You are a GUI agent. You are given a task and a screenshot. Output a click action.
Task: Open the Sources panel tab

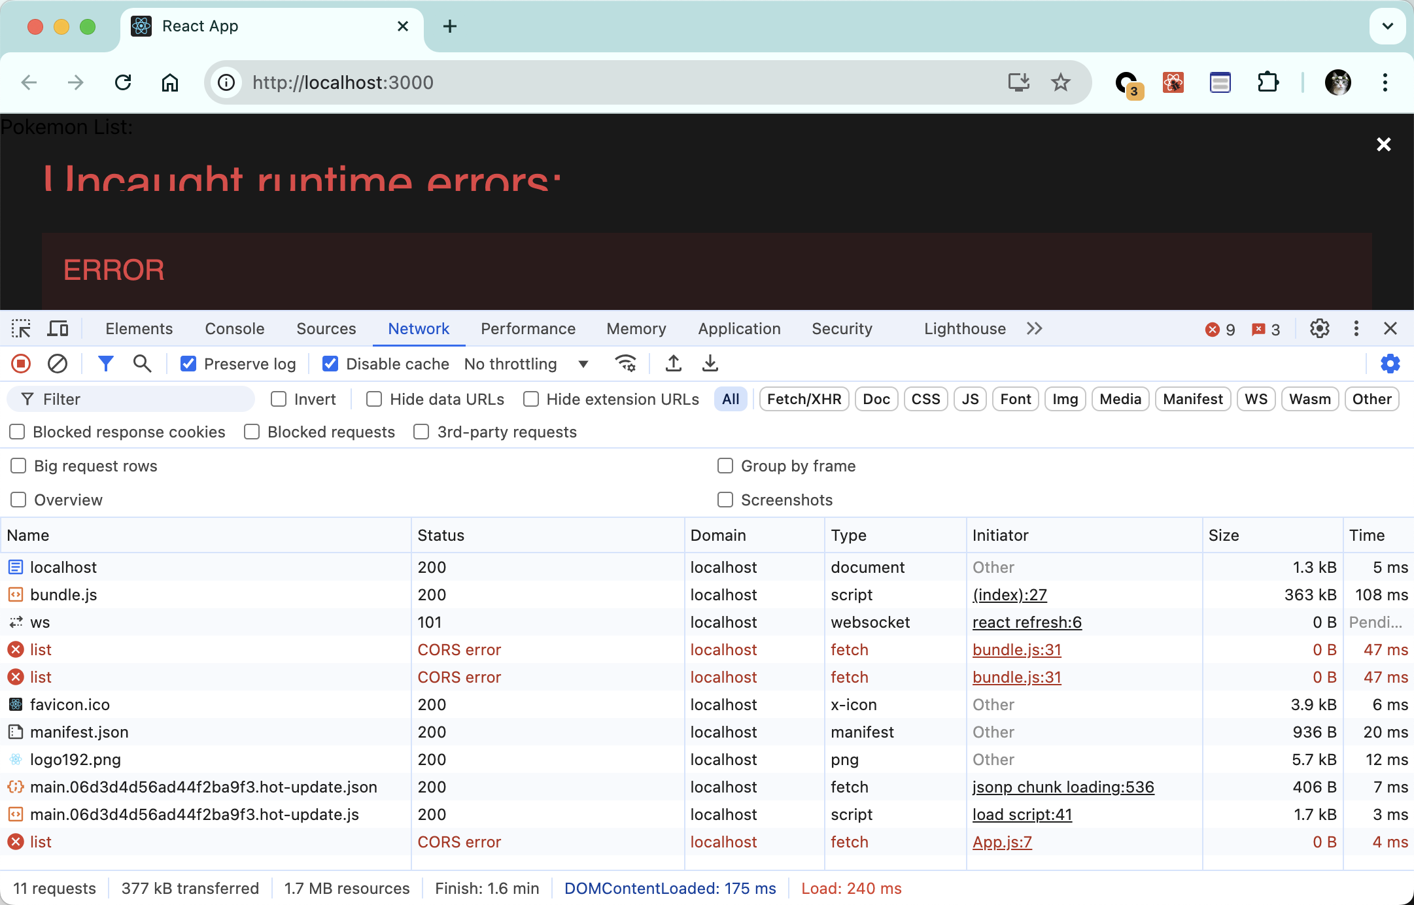click(326, 328)
